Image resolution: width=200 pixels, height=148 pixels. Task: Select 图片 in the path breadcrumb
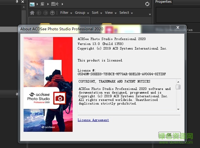pos(55,4)
